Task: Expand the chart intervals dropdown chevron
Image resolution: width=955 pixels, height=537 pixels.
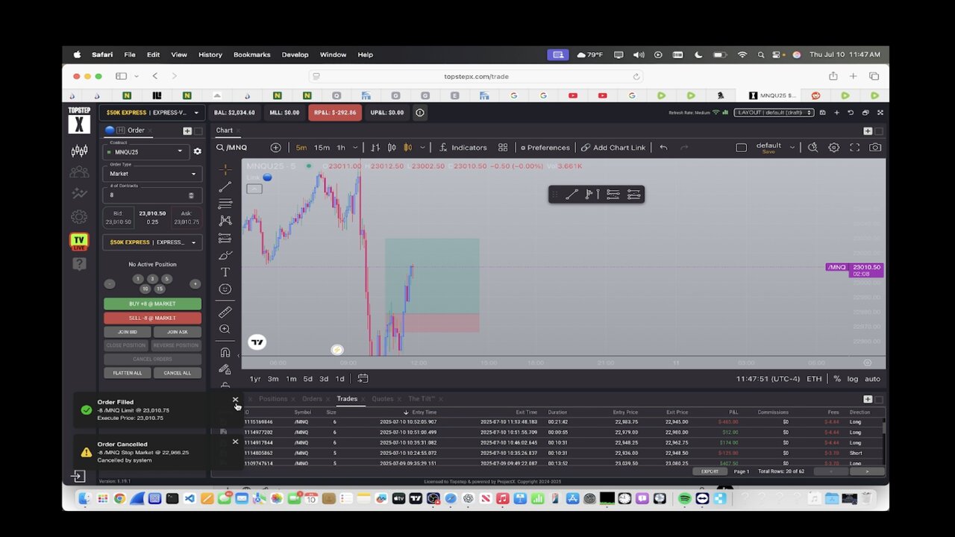Action: coord(355,148)
